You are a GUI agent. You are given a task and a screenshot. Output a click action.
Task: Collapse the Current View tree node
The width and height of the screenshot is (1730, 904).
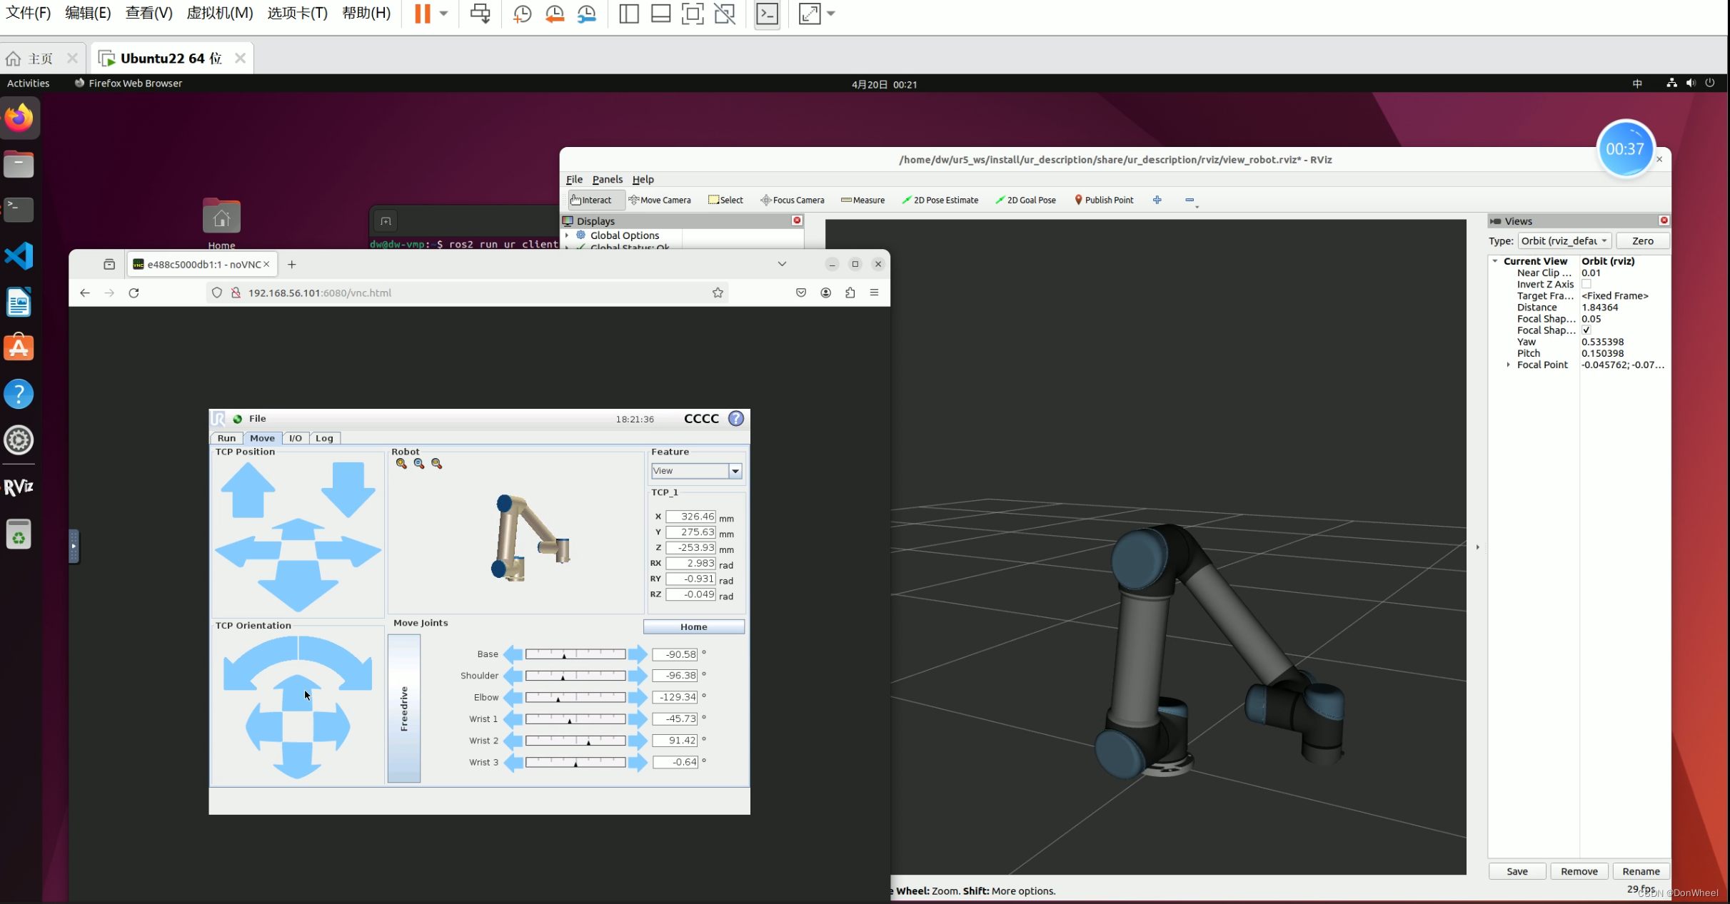coord(1495,261)
